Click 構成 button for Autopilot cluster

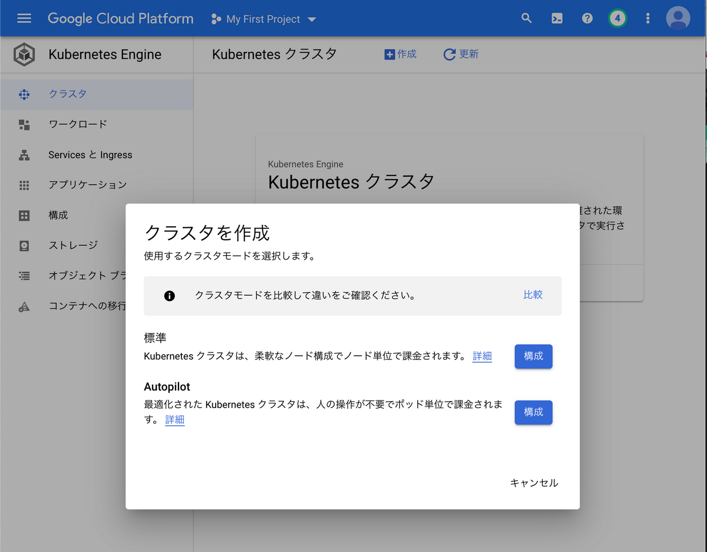coord(534,412)
